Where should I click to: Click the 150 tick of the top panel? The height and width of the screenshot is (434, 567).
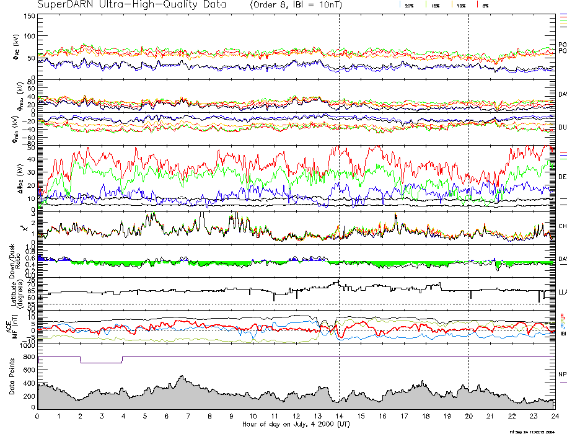tap(29, 16)
